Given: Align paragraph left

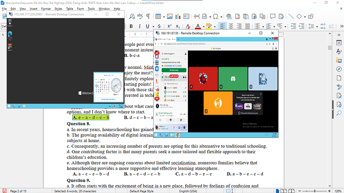Looking at the screenshot, I should [222, 26].
